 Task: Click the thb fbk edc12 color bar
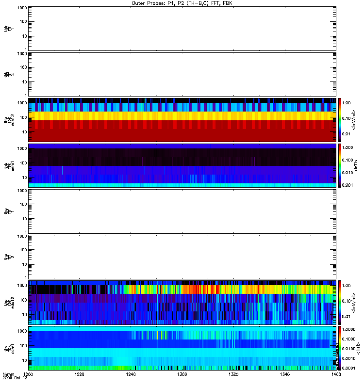point(340,120)
